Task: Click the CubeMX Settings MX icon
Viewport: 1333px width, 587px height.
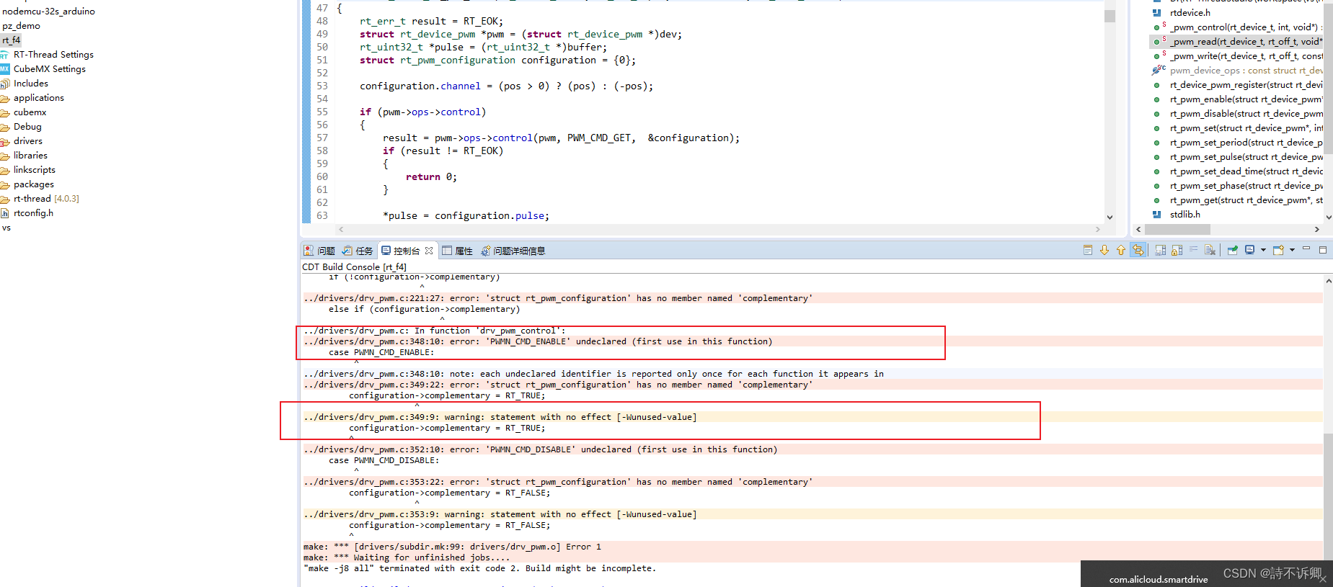Action: pyautogui.click(x=4, y=69)
